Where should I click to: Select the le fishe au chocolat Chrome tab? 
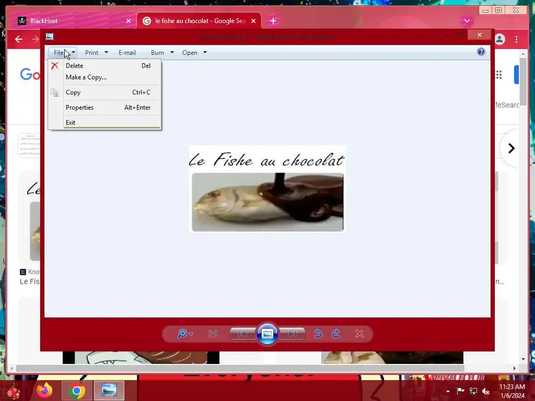click(199, 21)
